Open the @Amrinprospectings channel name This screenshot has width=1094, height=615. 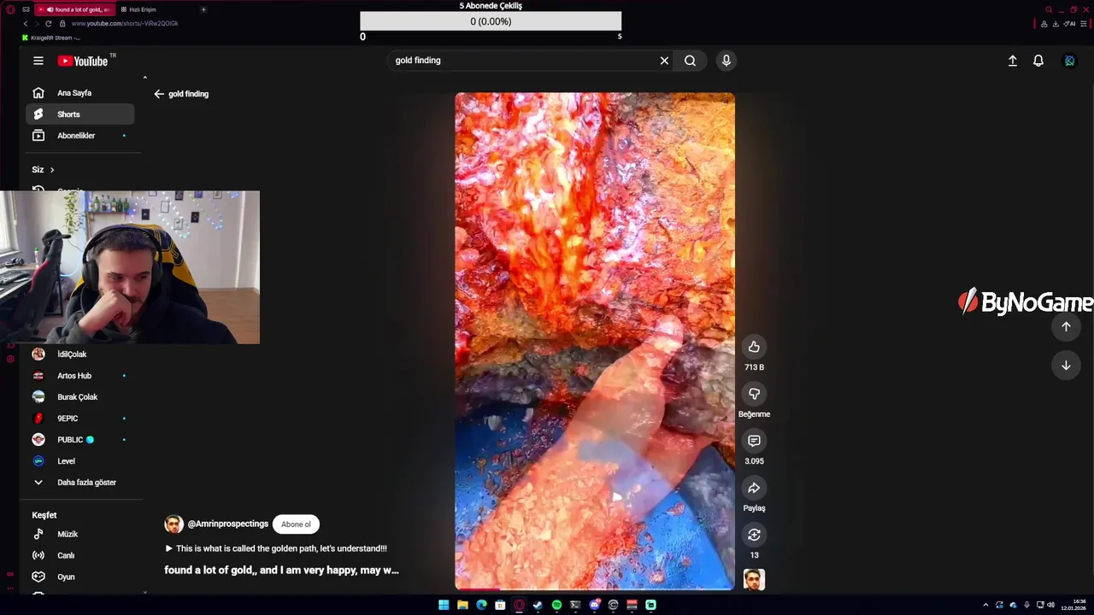click(227, 524)
